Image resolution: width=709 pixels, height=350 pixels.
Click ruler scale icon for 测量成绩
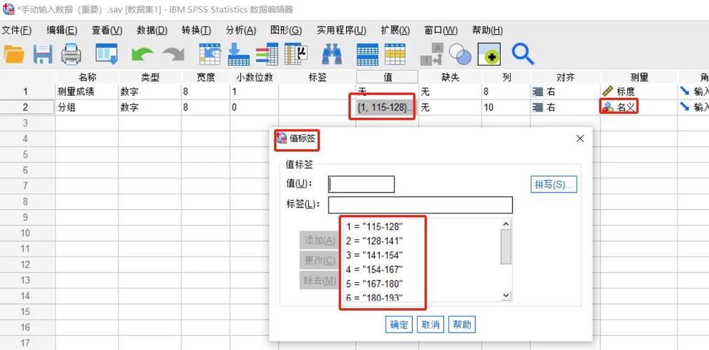608,92
